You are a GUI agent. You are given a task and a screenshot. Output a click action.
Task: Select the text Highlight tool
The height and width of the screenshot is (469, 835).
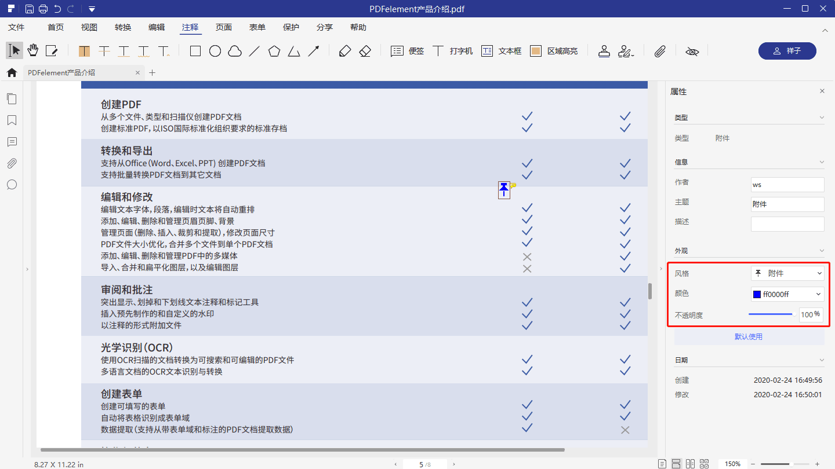(x=85, y=51)
